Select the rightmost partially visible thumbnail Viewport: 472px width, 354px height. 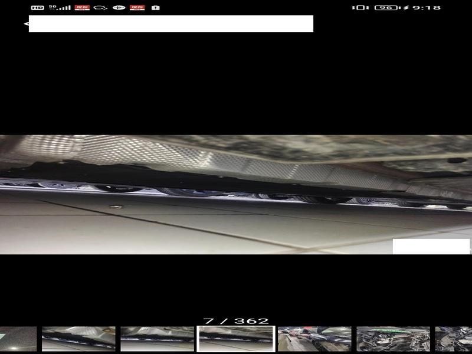(x=454, y=339)
